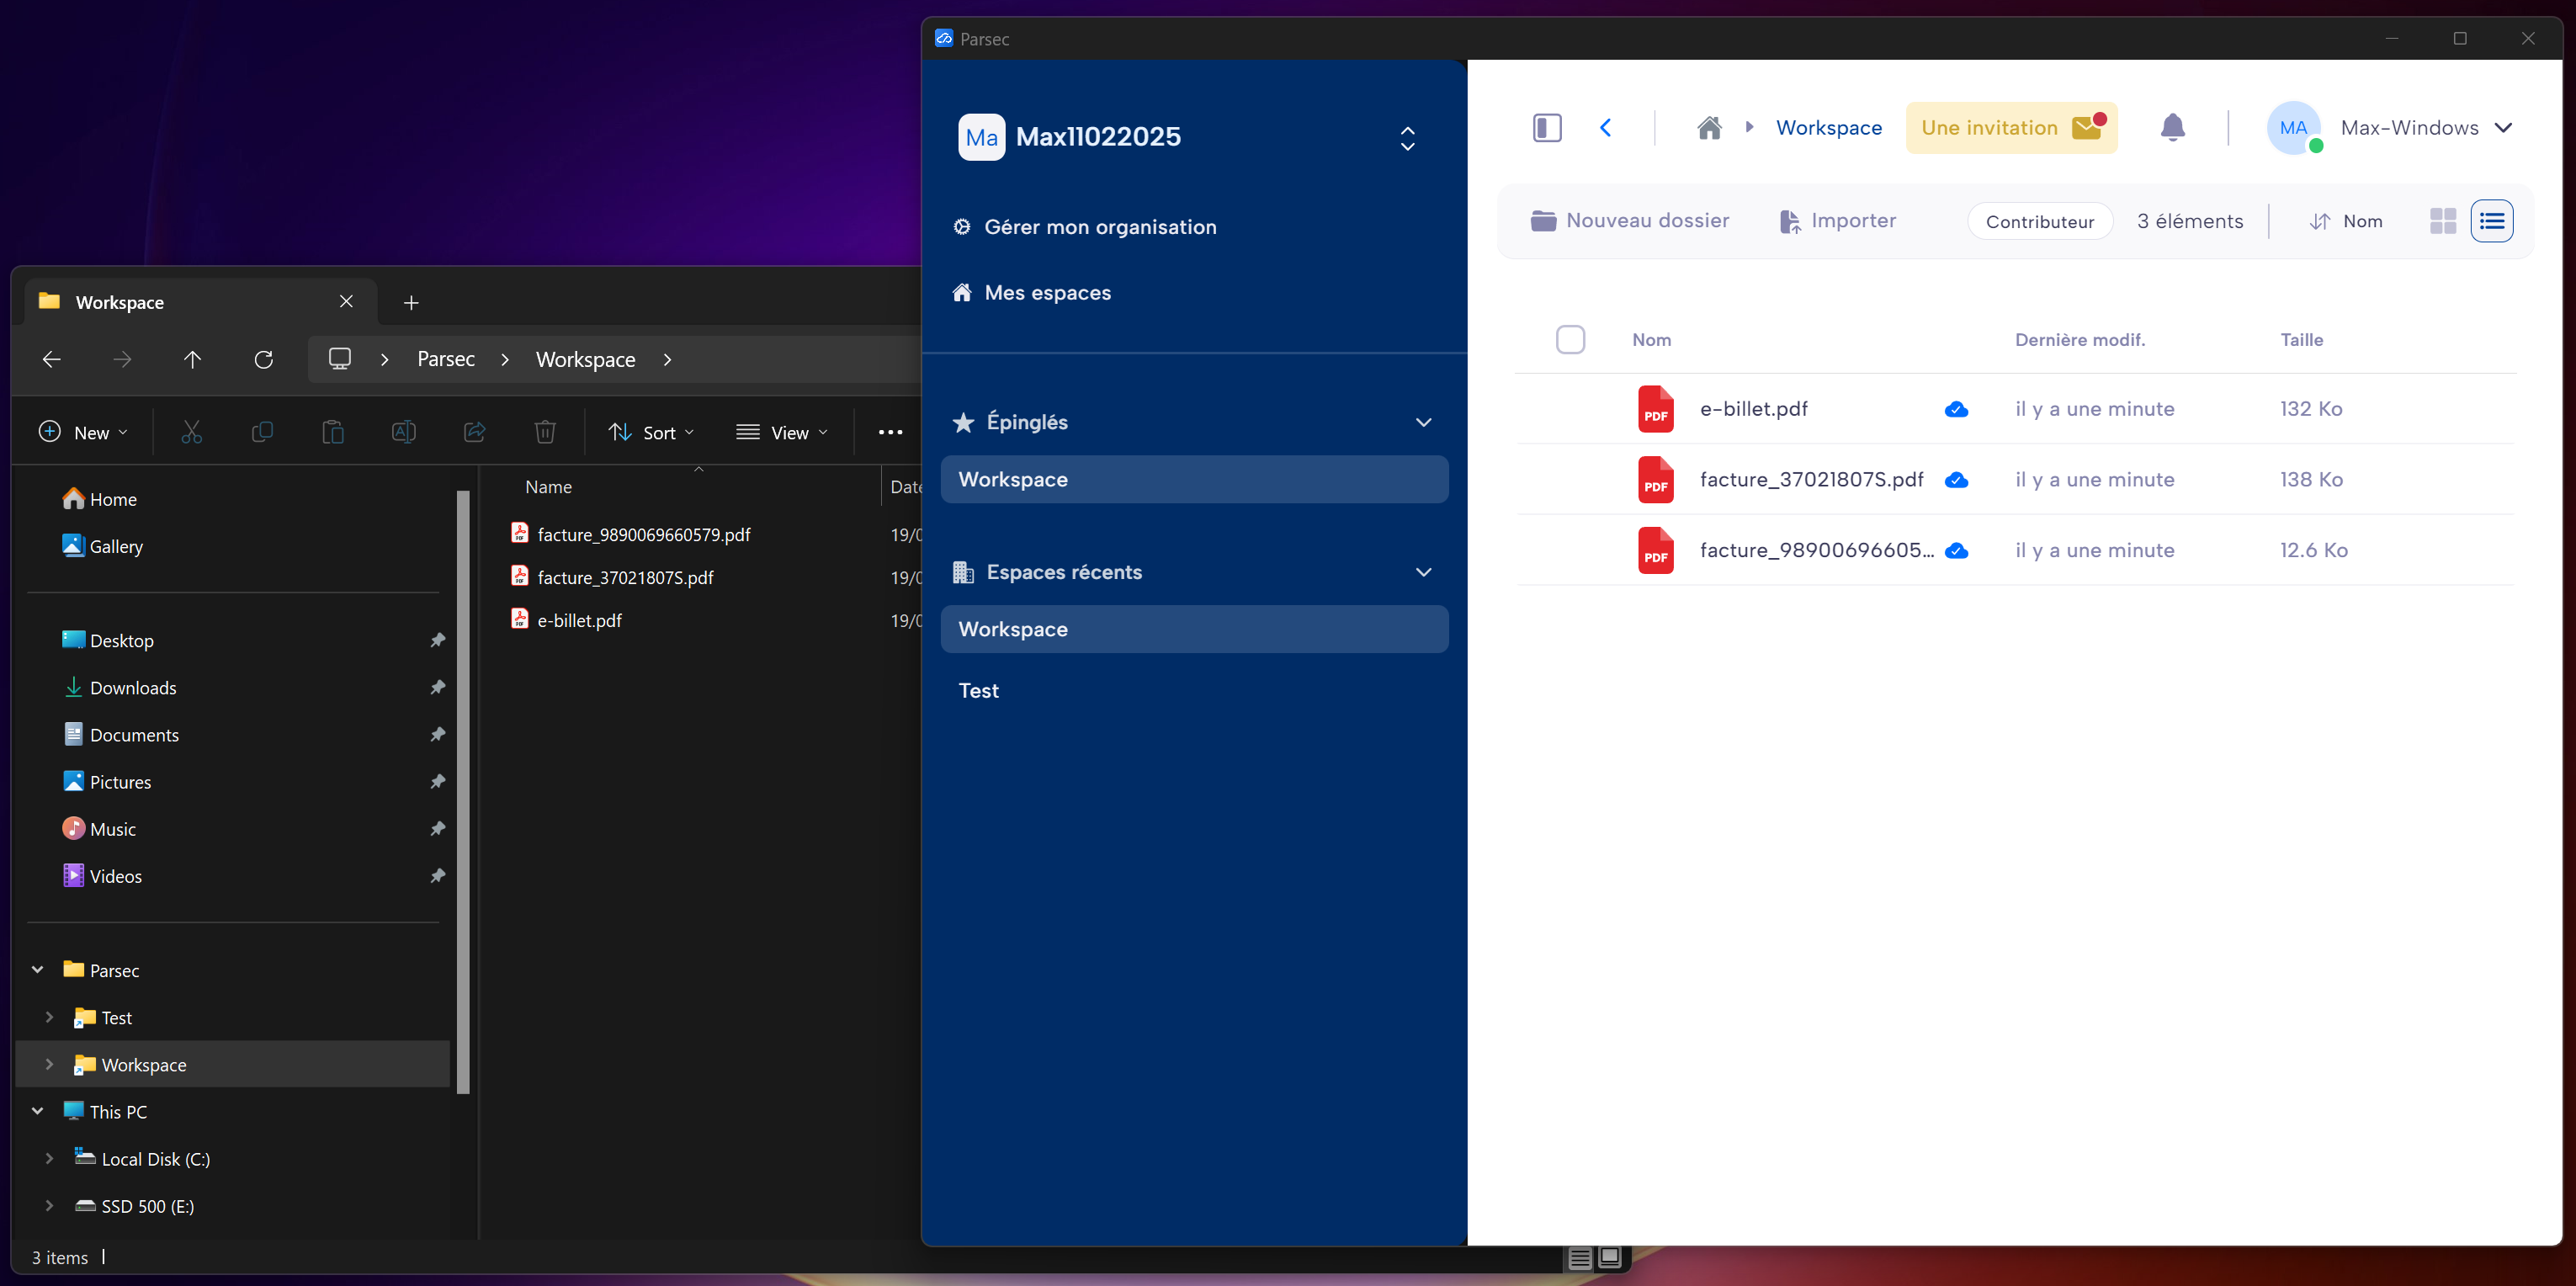This screenshot has height=1286, width=2576.
Task: Click the Explorer up-one-level arrow
Action: (x=192, y=359)
